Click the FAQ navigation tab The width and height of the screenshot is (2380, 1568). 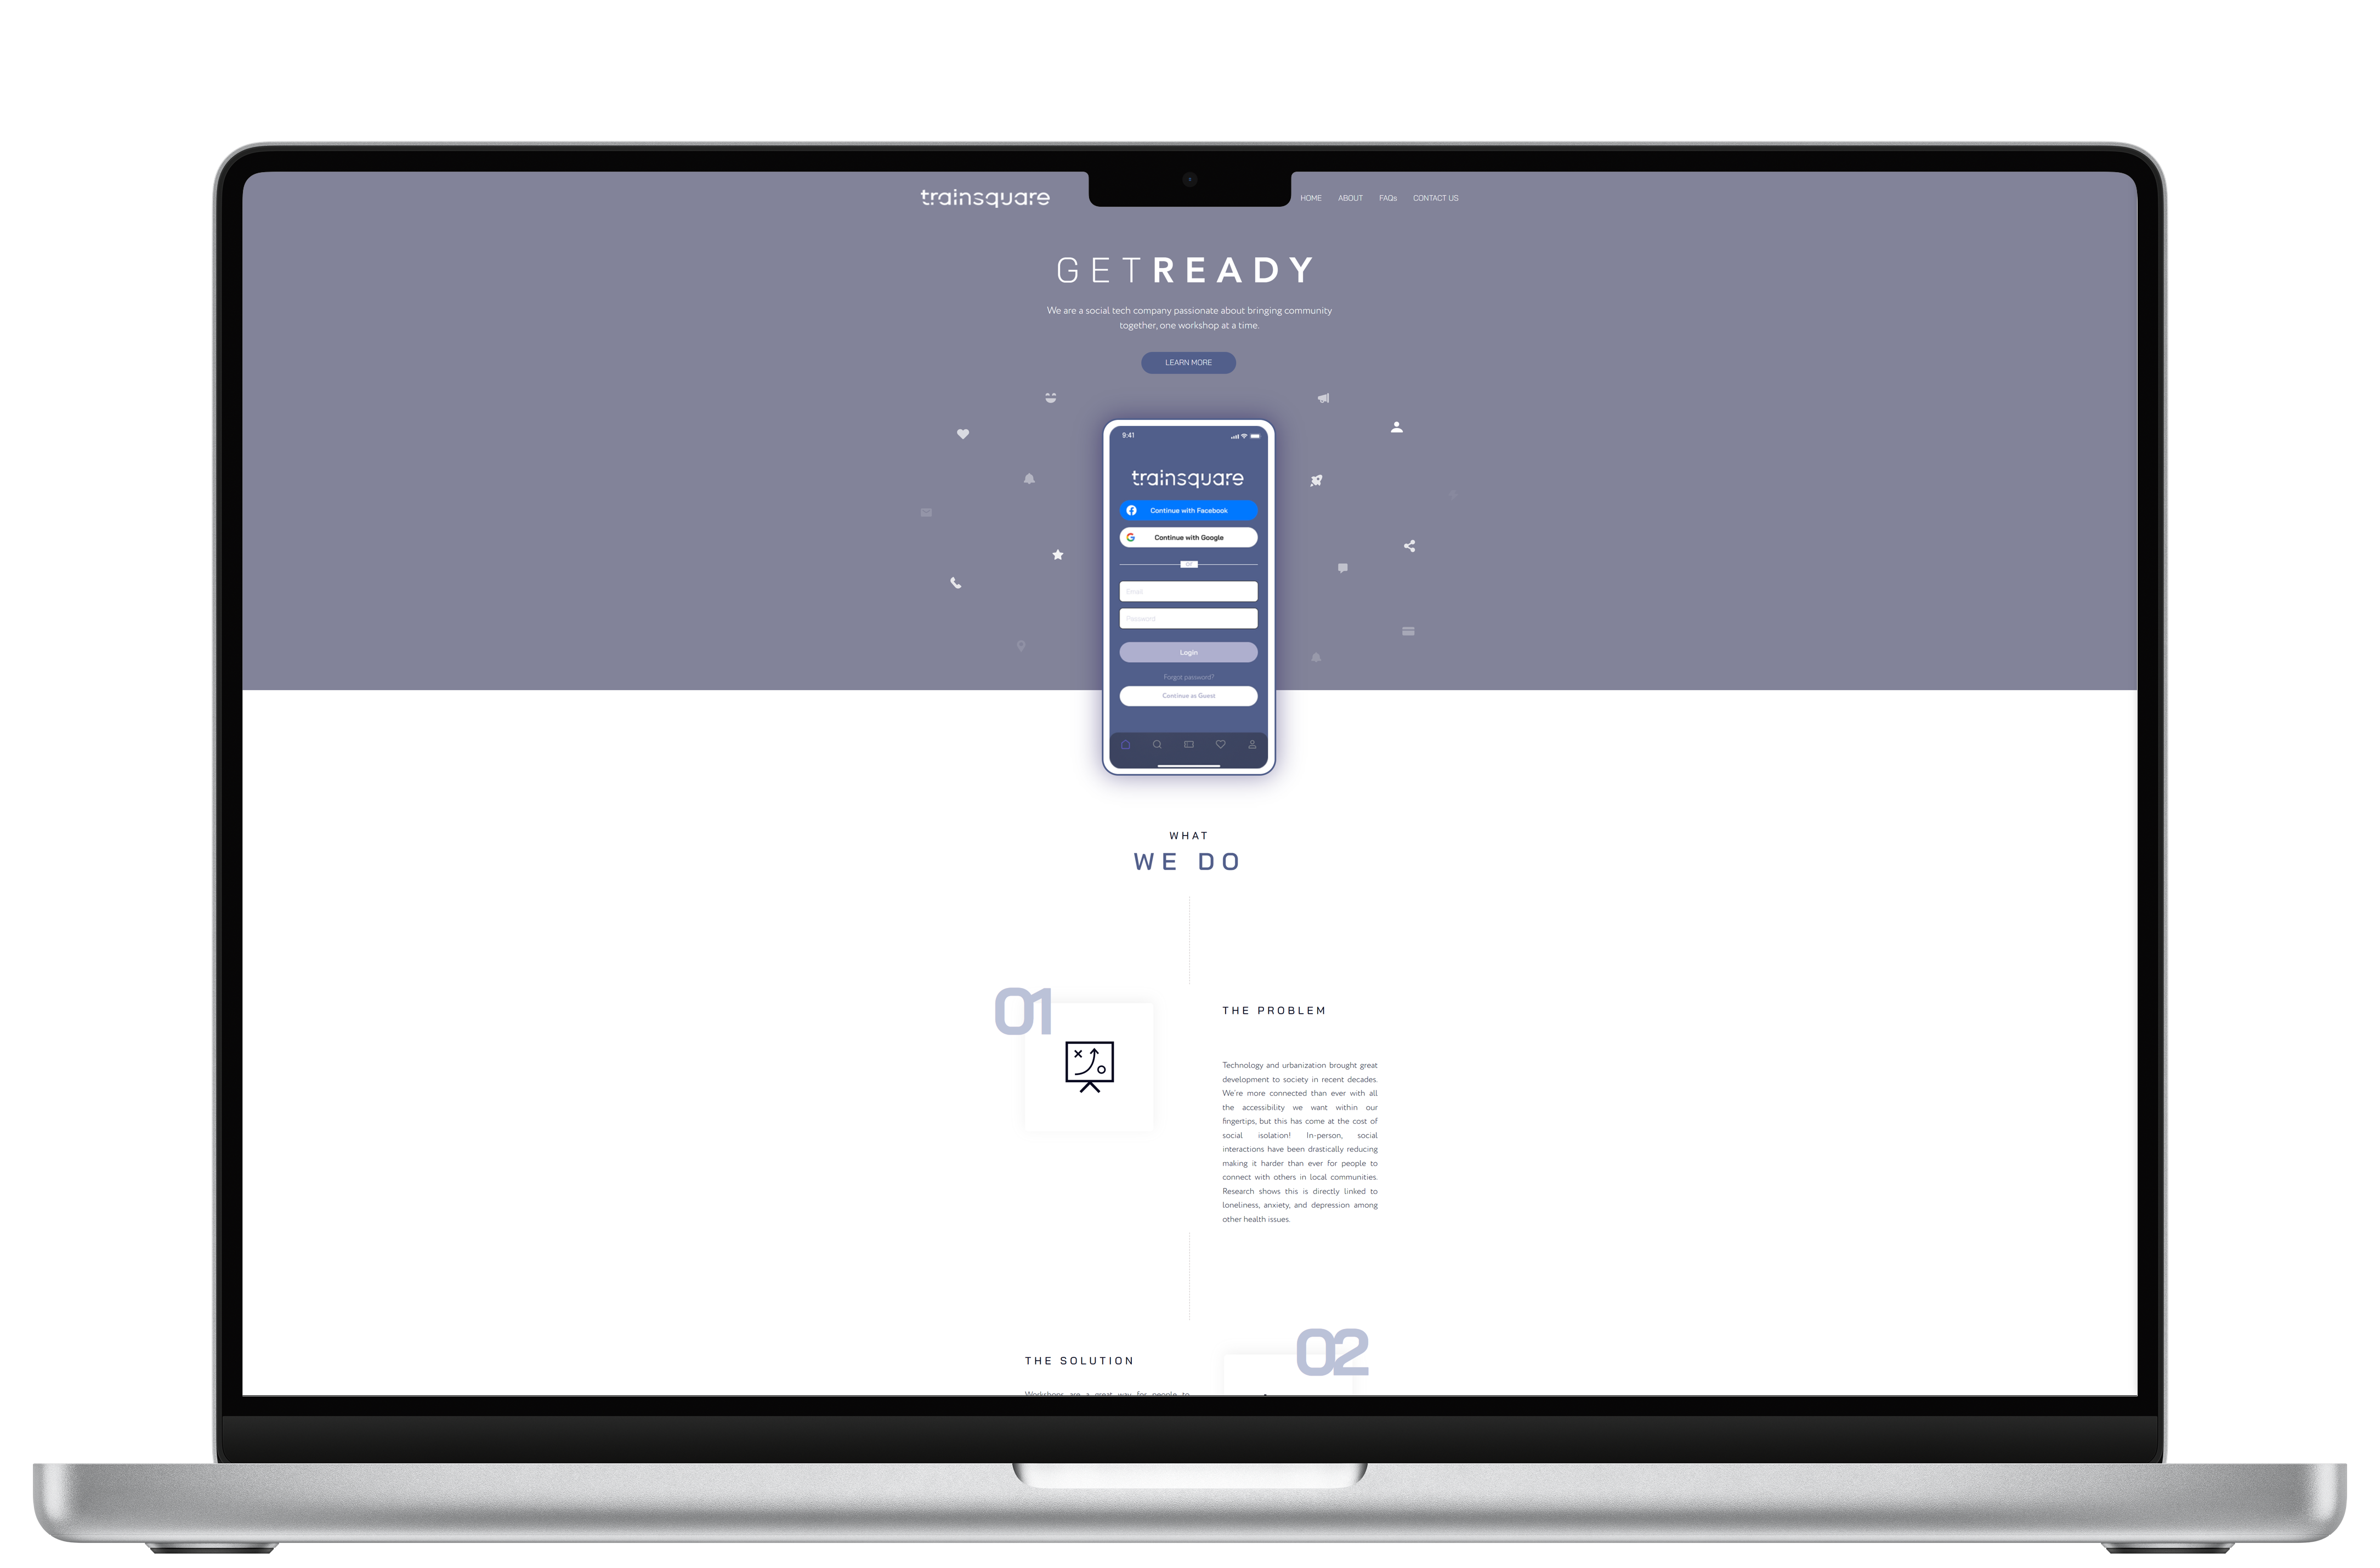[1388, 196]
